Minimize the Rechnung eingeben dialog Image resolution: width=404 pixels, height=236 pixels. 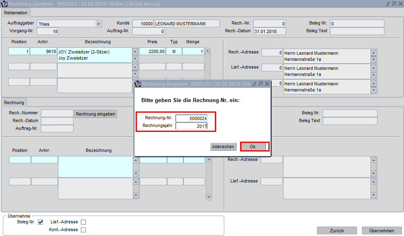click(x=254, y=84)
